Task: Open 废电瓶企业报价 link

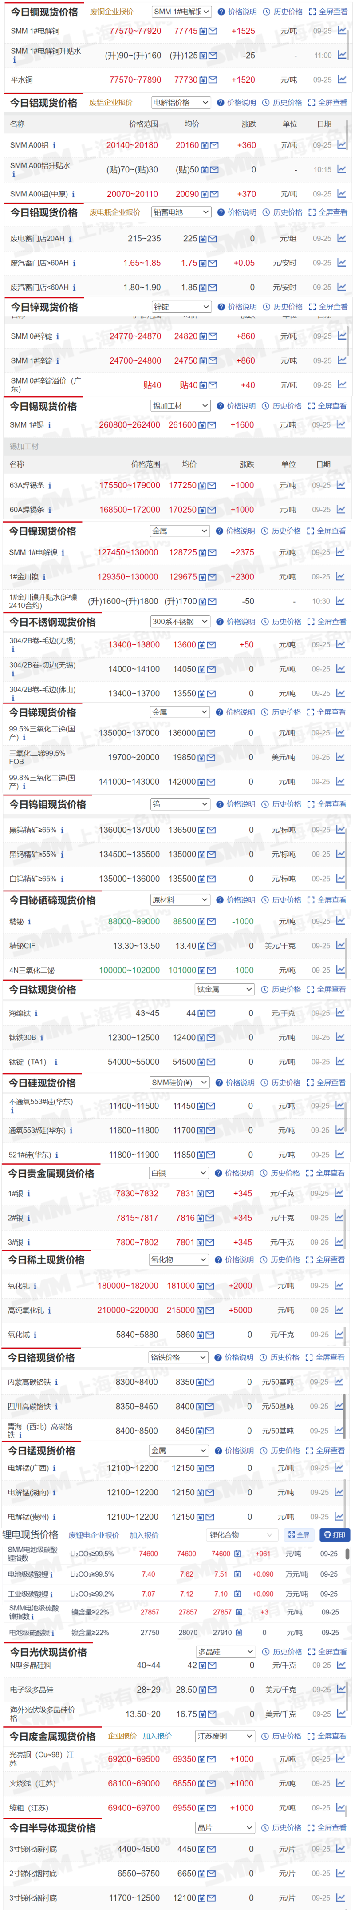Action: pos(115,212)
